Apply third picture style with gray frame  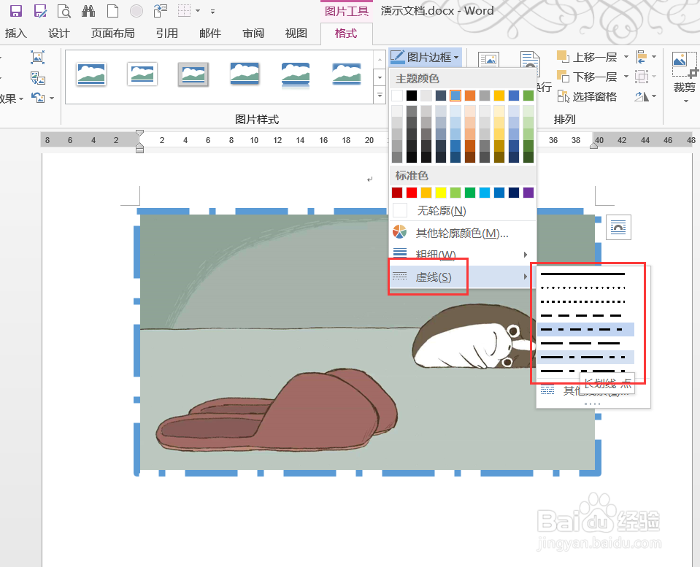pos(193,74)
